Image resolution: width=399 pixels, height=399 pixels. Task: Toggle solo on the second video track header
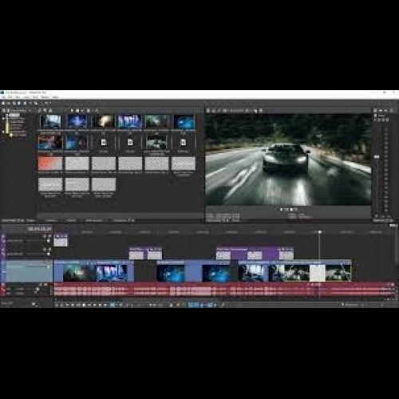pos(49,250)
